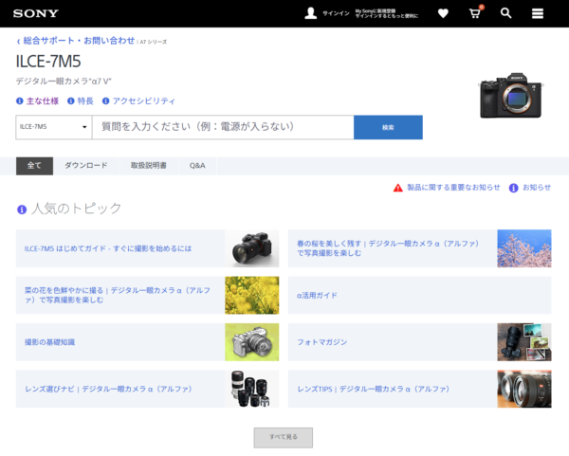
Task: Click yellow rapeseed flowers thumbnail
Action: coord(252,295)
